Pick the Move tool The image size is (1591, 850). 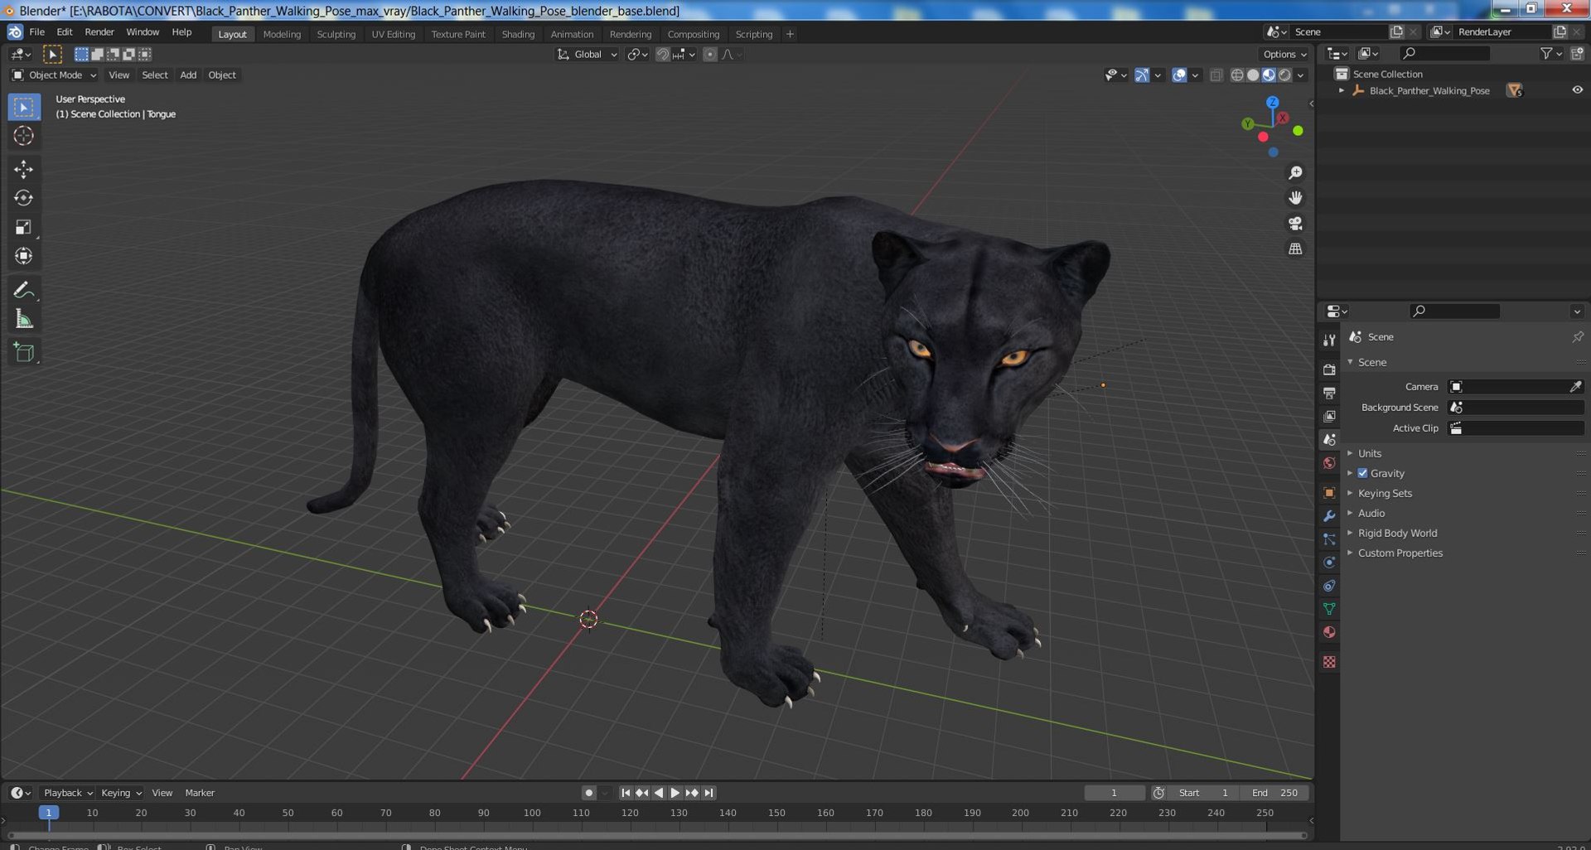(x=24, y=169)
